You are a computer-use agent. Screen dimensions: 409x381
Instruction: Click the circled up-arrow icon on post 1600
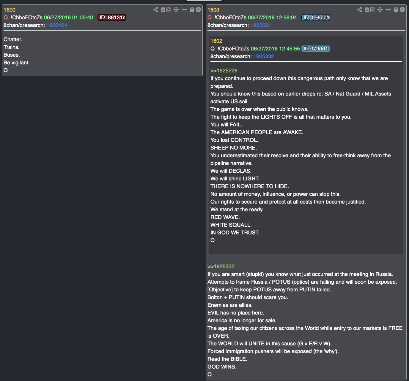pyautogui.click(x=198, y=10)
